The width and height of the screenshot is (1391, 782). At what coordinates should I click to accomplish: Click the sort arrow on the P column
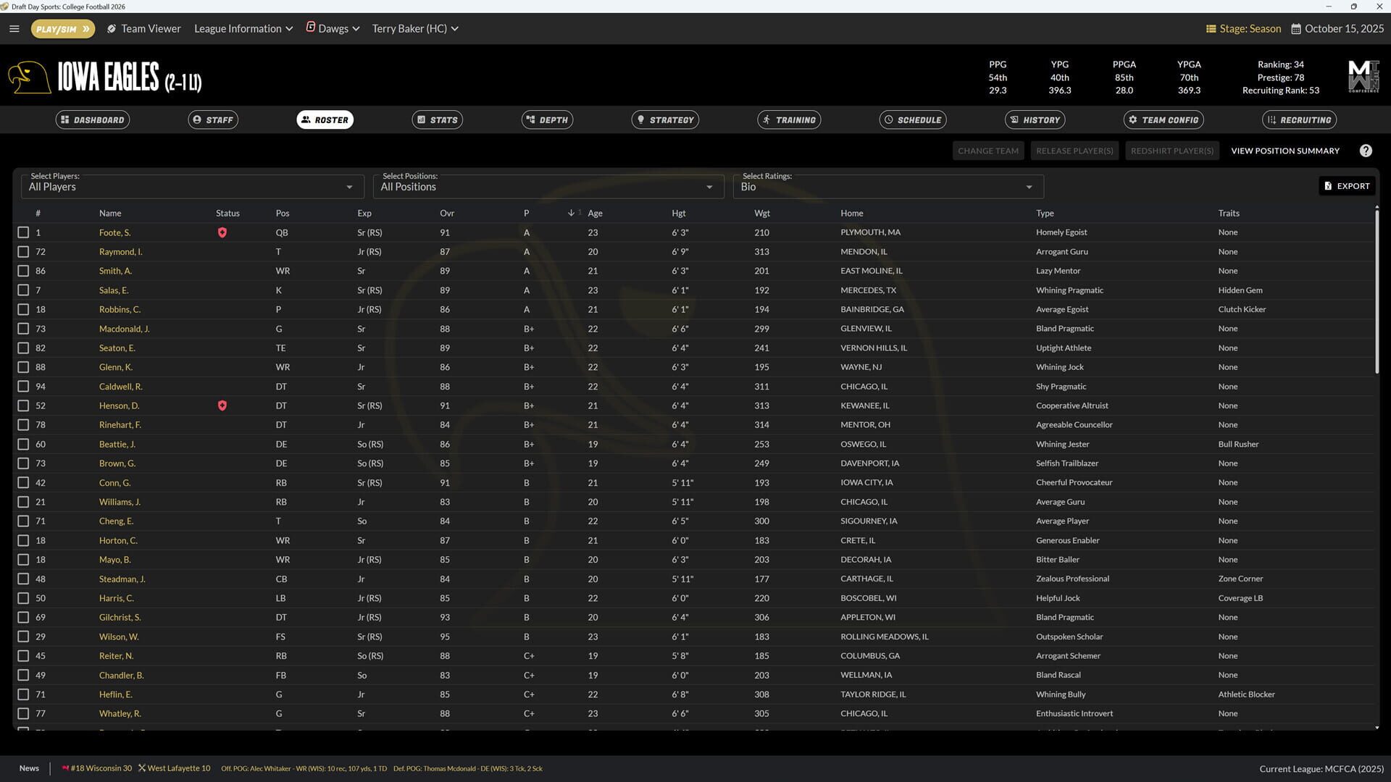tap(572, 212)
